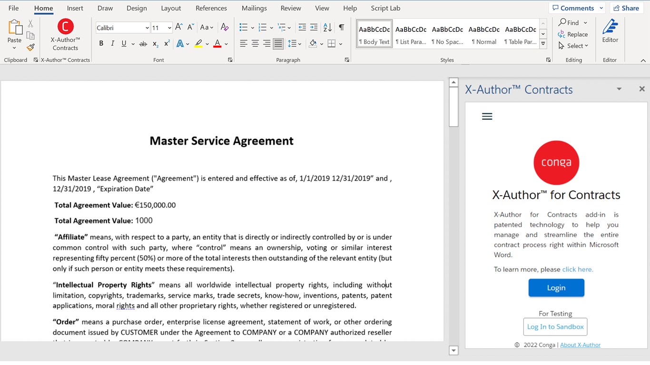Align text to the left
This screenshot has width=650, height=365.
(x=243, y=44)
